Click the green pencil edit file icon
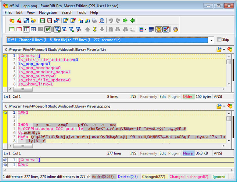This screenshot has width=237, height=182. pyautogui.click(x=66, y=21)
